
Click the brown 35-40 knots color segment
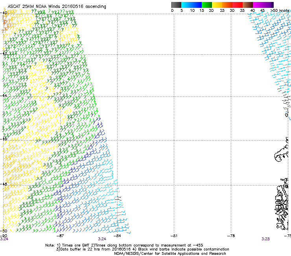click(248, 5)
